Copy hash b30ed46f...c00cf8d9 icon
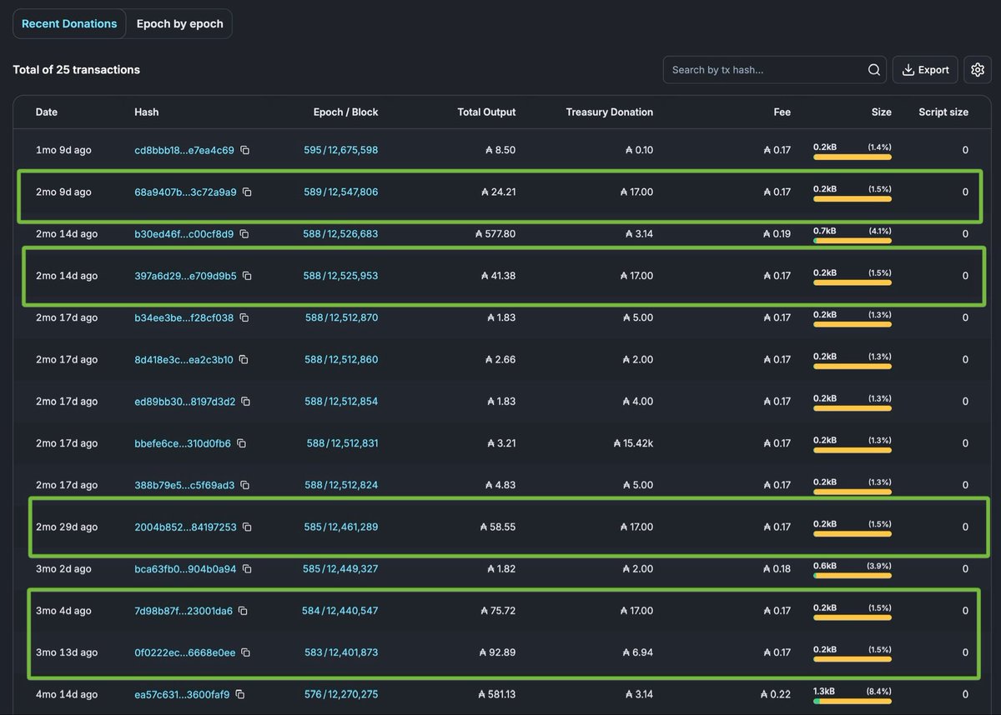Viewport: 1001px width, 715px height. (x=244, y=234)
